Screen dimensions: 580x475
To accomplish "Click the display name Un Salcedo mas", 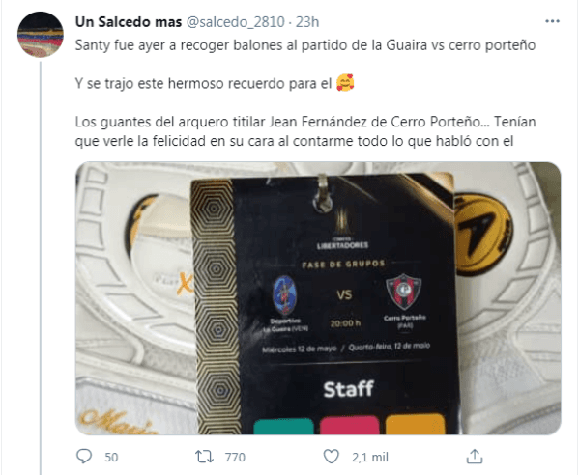I will [x=129, y=22].
